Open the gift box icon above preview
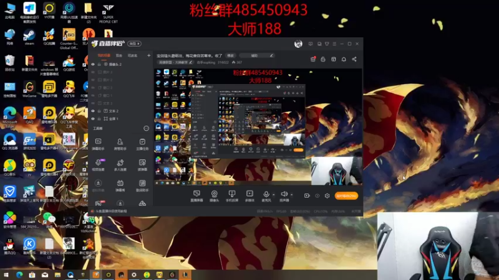 (x=313, y=59)
